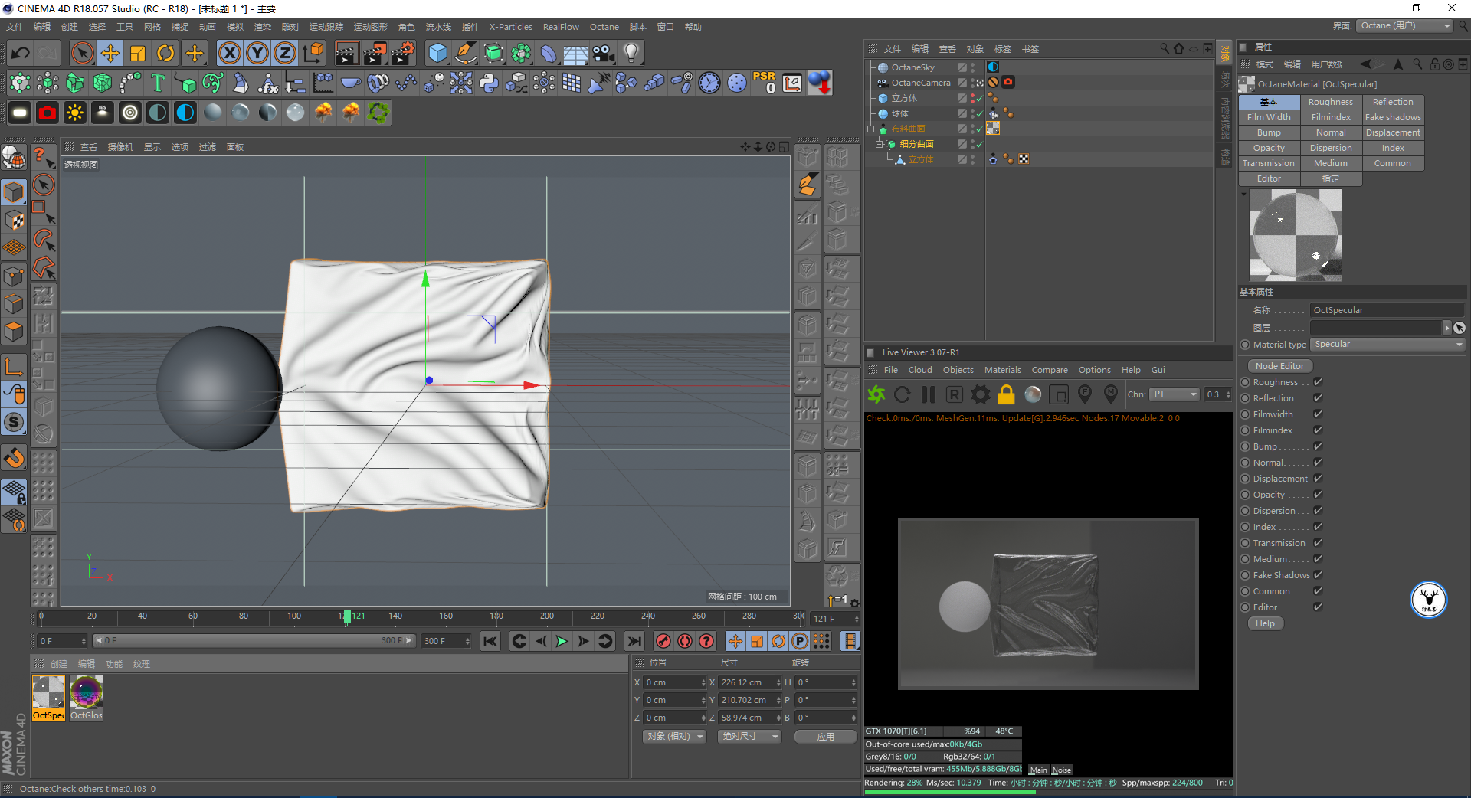This screenshot has height=798, width=1471.
Task: Open the RealFlow menu
Action: coord(561,27)
